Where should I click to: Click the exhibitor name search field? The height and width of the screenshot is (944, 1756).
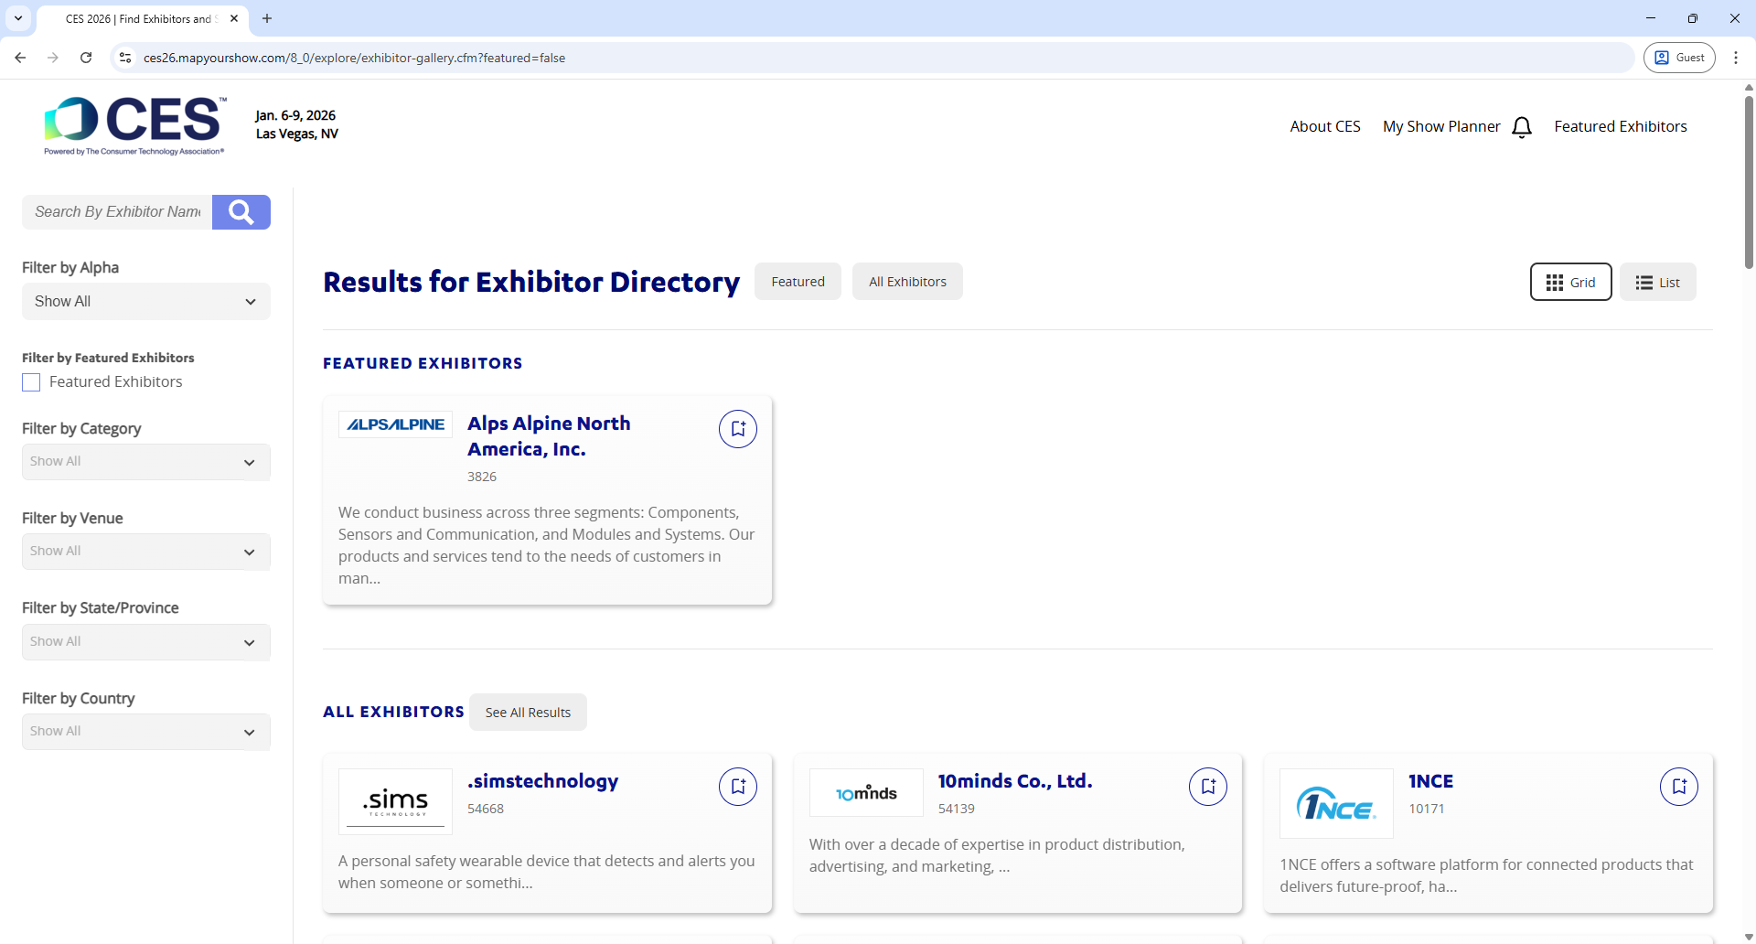(x=117, y=211)
